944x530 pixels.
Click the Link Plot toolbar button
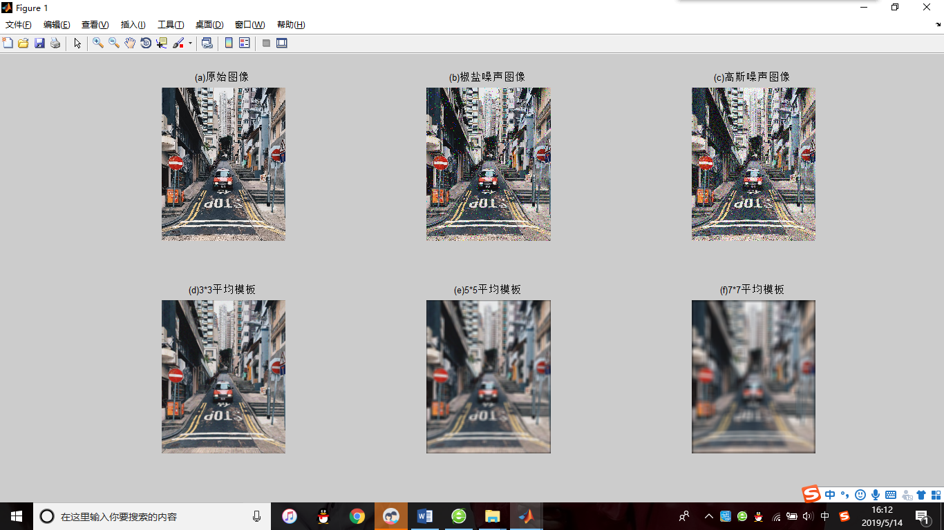coord(207,43)
